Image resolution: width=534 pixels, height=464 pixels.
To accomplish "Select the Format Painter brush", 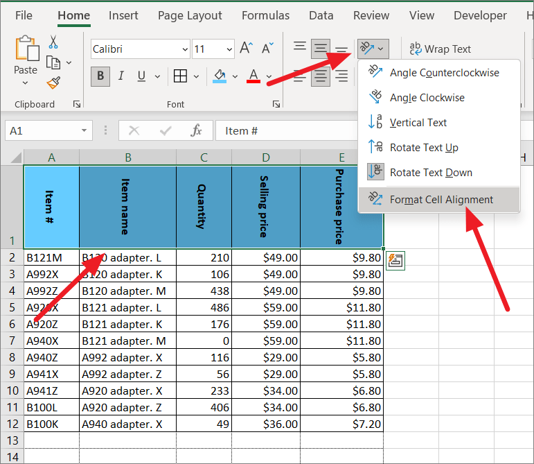I will [x=53, y=83].
